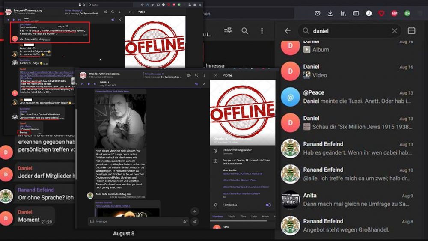
Task: Open three-dot menu left of daniel panel
Action: [262, 31]
